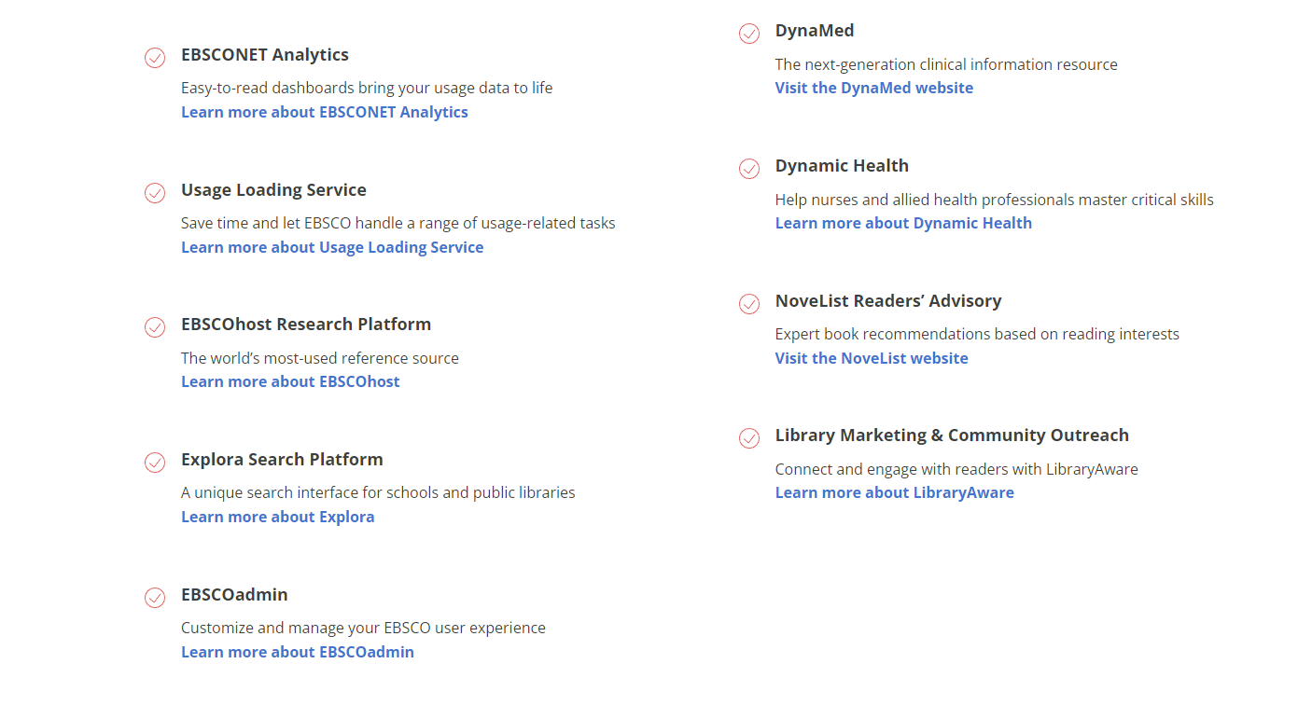Click the checkmark icon beside NoveList Readers' Advisory

click(749, 304)
